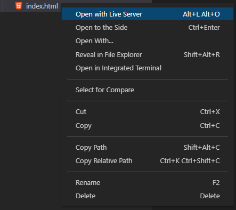Viewport: 236px width, 210px height.
Task: Select the Copy Path option
Action: coord(148,147)
